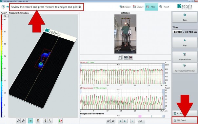This screenshot has width=198, height=124.
Task: Click the SYNCCam video preview
Action: pos(126,34)
